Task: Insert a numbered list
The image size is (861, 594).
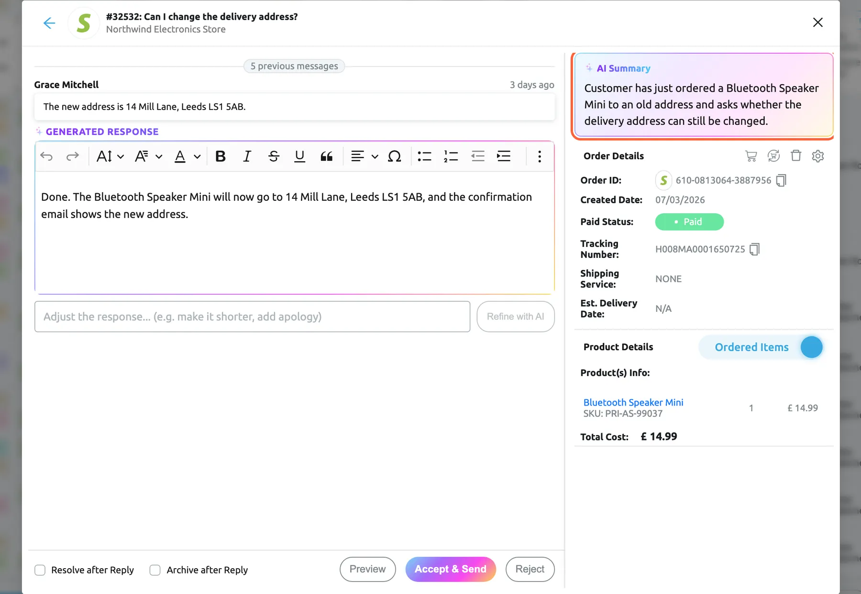Action: tap(451, 156)
